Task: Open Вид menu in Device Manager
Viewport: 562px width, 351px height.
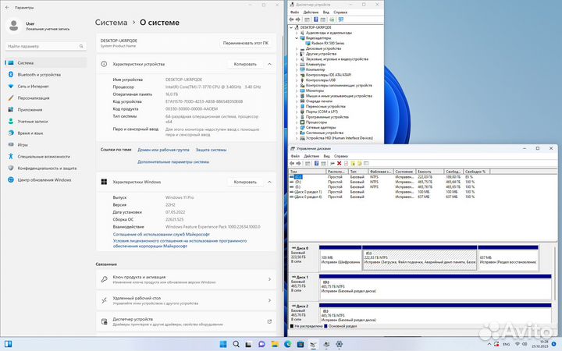Action: pyautogui.click(x=325, y=12)
